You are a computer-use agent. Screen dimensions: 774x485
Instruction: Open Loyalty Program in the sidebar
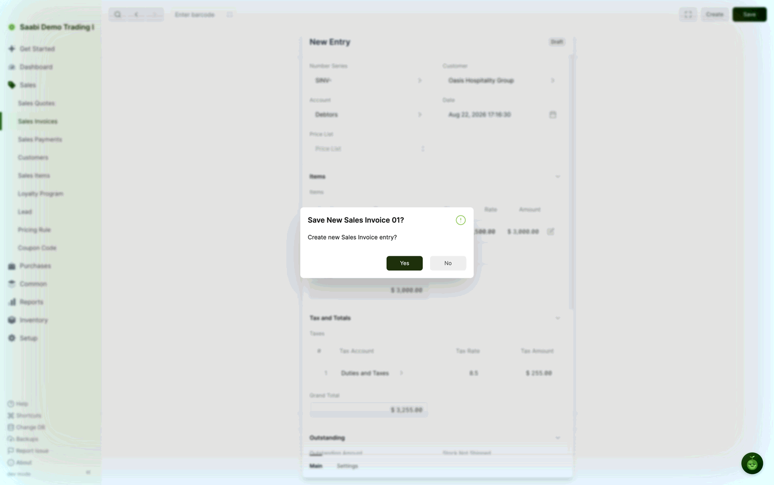pos(40,194)
